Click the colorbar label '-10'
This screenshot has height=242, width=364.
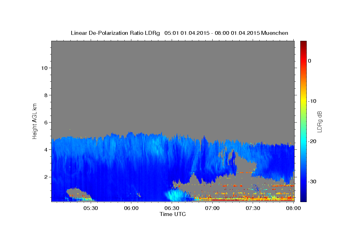click(x=312, y=101)
